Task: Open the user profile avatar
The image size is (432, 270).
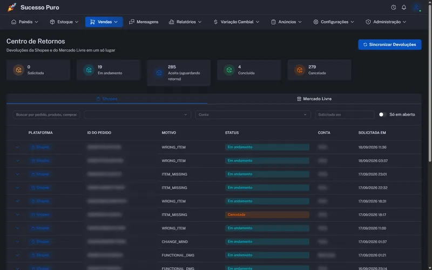Action: (x=416, y=8)
